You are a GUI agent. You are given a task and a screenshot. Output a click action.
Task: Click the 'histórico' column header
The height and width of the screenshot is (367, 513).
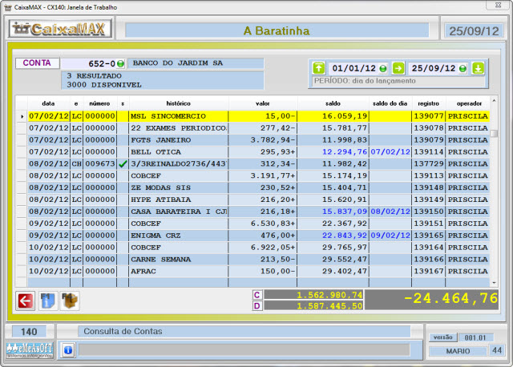click(178, 103)
